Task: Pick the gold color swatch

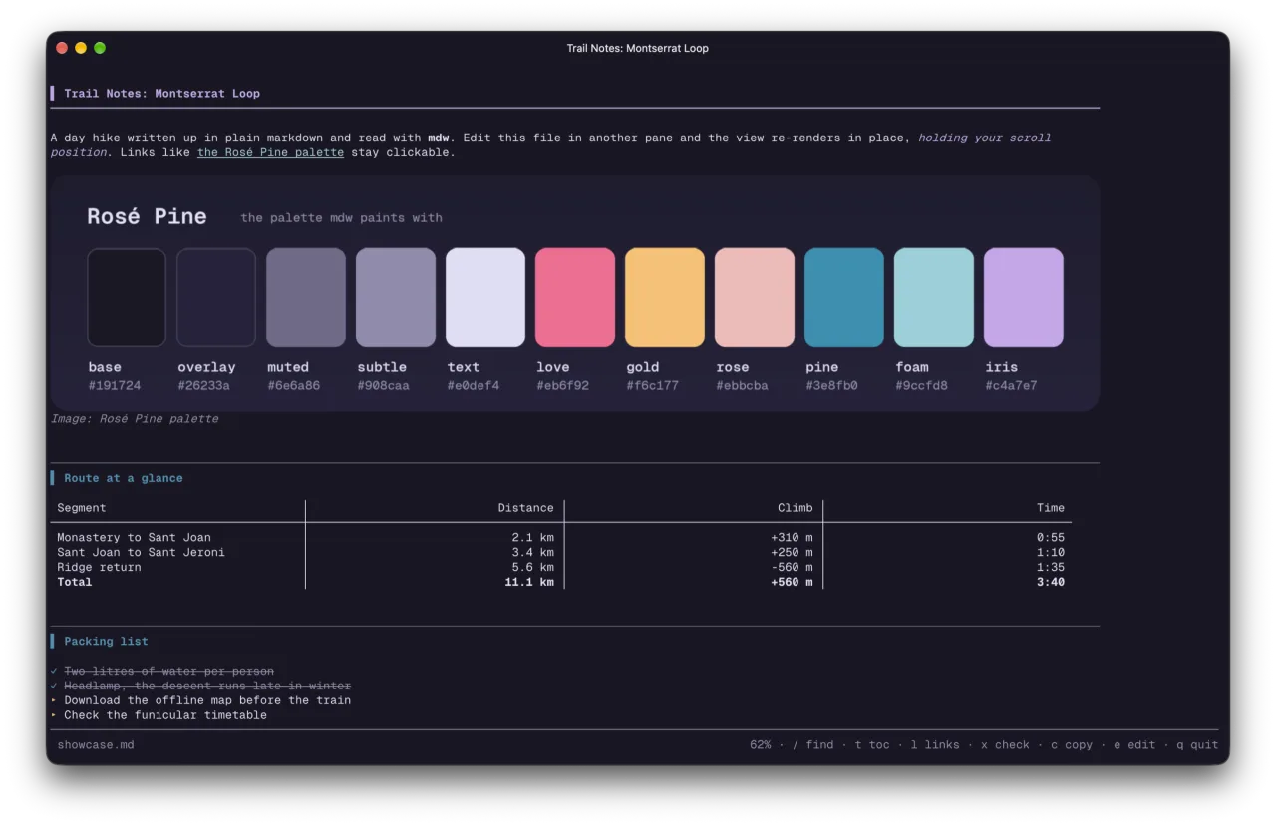Action: click(x=665, y=297)
